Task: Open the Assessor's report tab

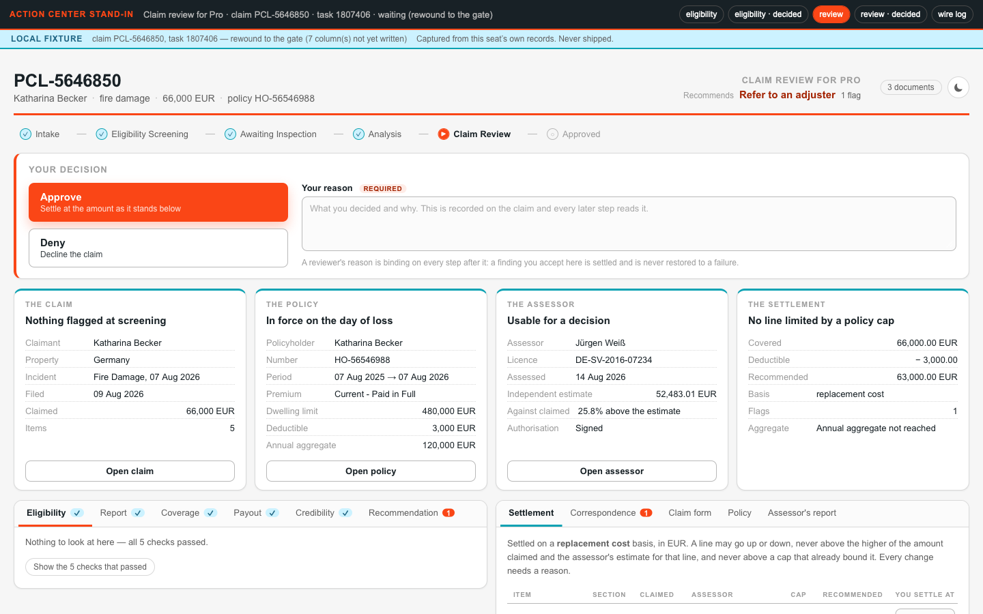Action: (801, 513)
